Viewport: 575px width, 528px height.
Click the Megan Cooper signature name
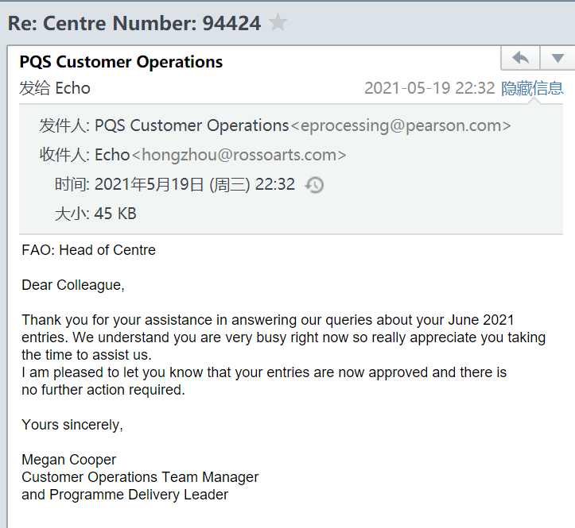point(69,460)
